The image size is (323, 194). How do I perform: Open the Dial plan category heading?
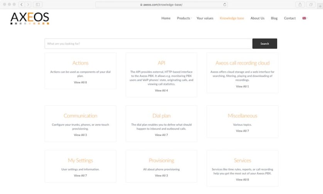click(x=161, y=116)
